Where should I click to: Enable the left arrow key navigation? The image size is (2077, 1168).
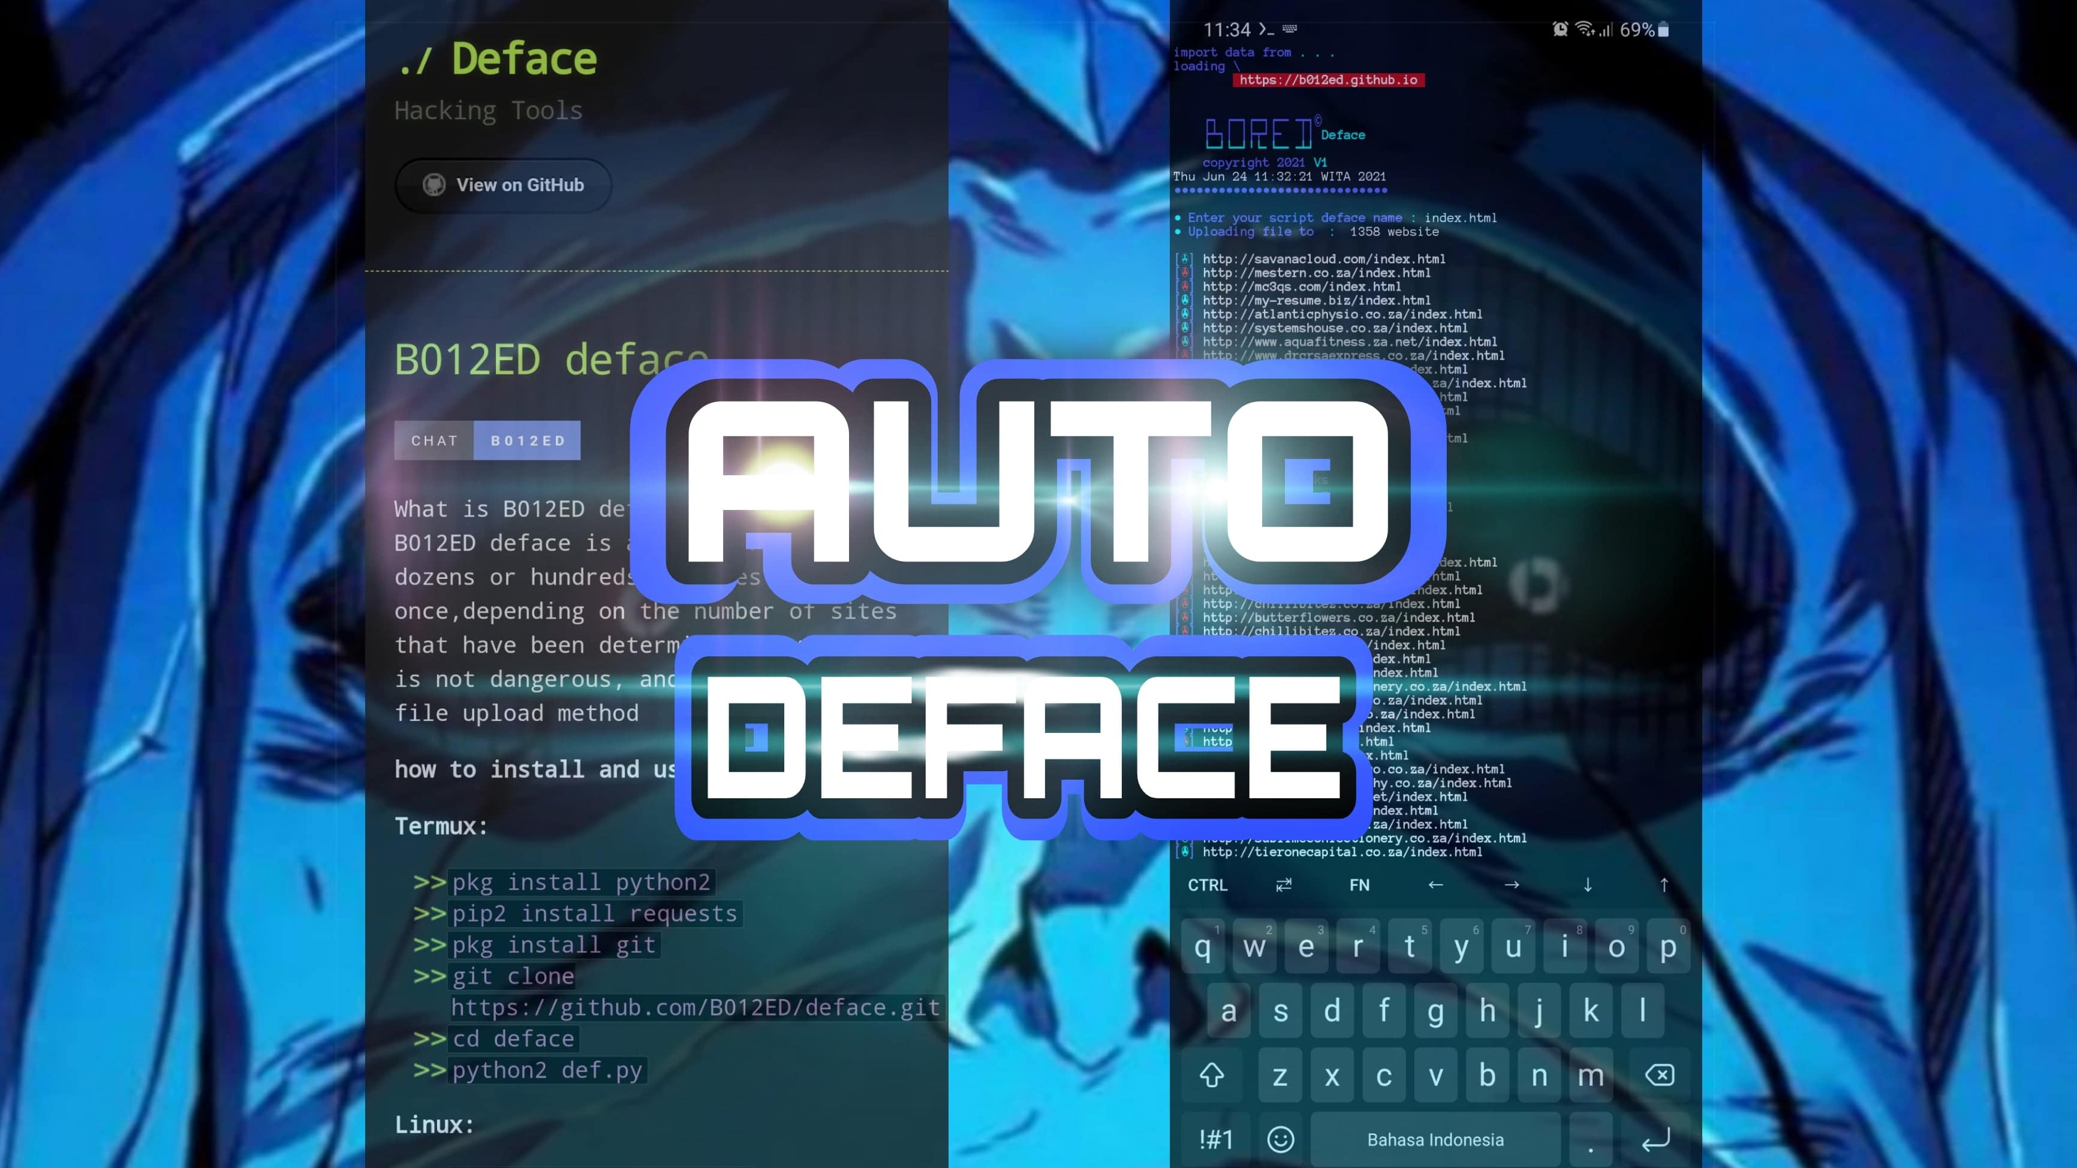(1434, 884)
